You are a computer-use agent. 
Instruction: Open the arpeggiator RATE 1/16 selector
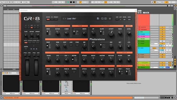coord(129,19)
